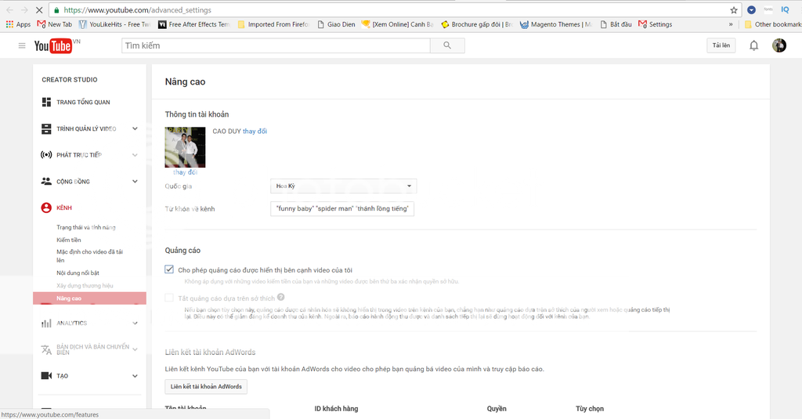Uncheck the allow ads beside videos checkbox
Screen dimensions: 802x419
point(169,269)
